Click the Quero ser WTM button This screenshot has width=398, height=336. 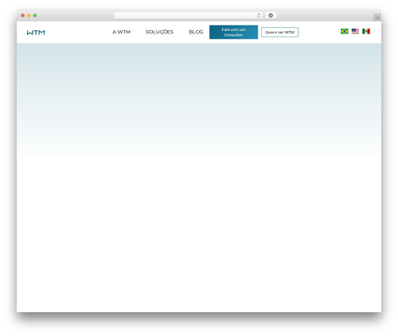point(279,32)
